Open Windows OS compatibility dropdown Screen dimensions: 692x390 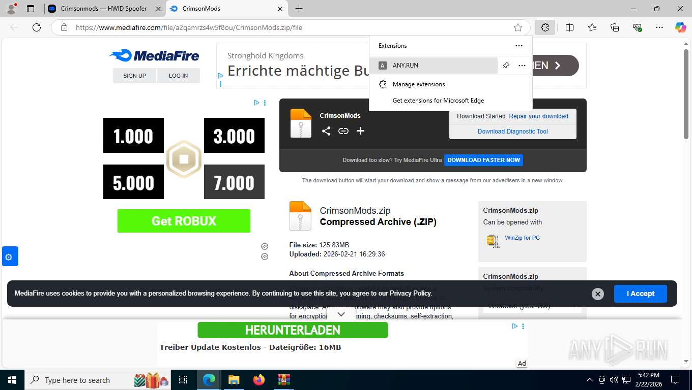(532, 306)
